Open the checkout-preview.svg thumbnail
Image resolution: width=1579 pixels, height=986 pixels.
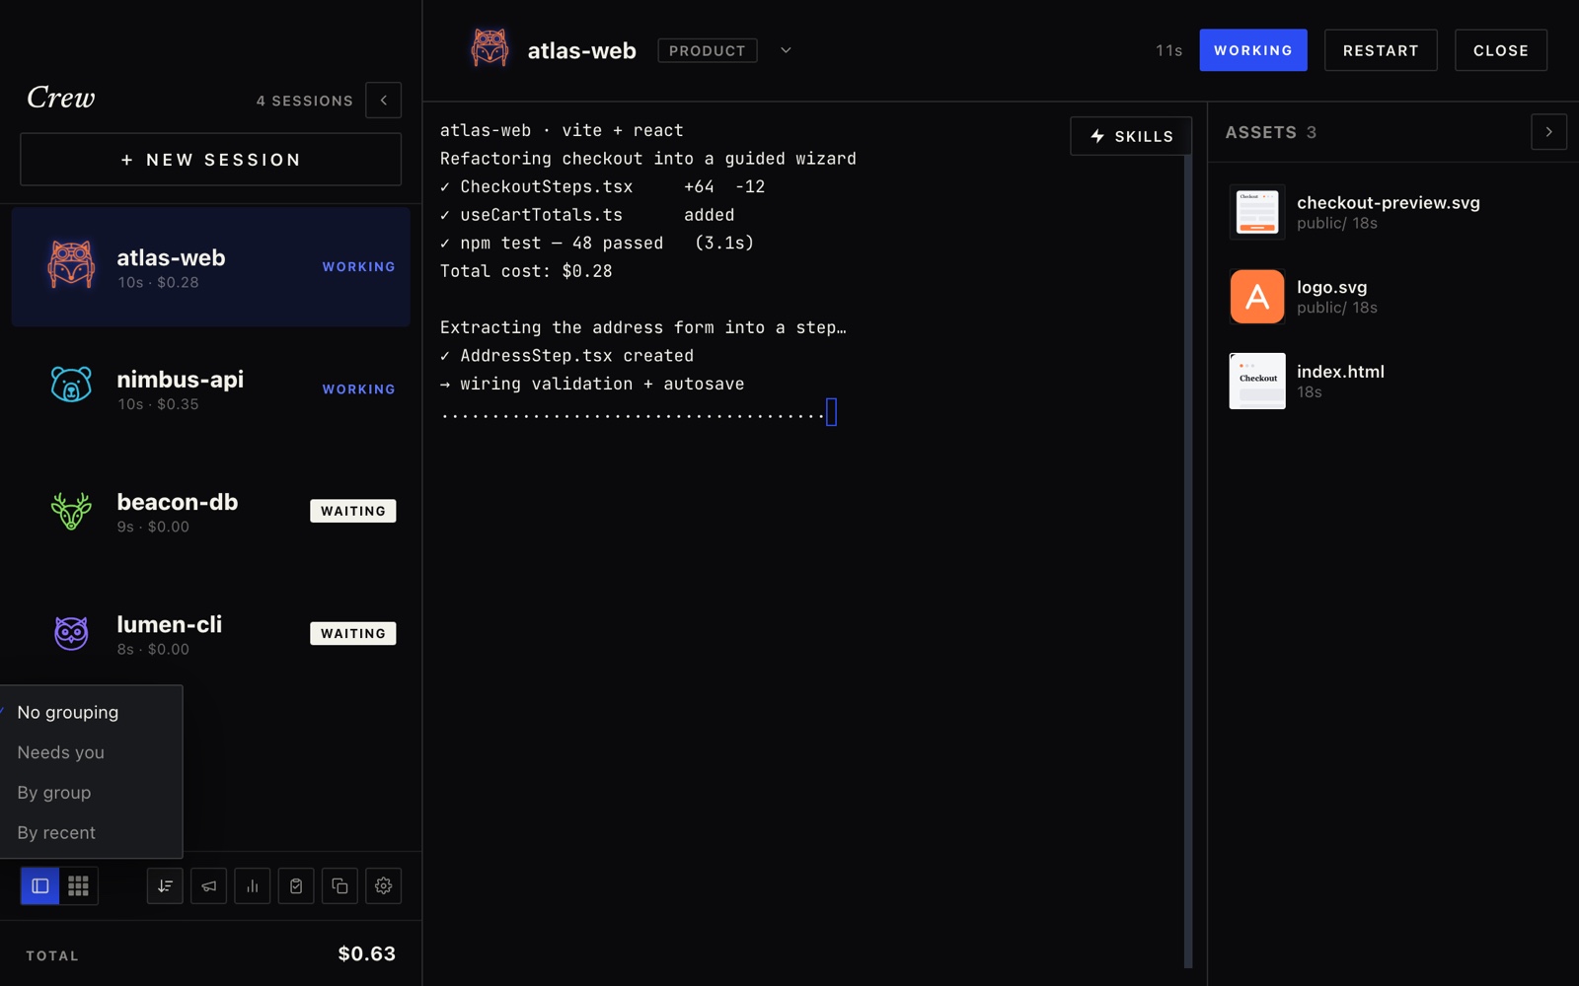pos(1257,212)
